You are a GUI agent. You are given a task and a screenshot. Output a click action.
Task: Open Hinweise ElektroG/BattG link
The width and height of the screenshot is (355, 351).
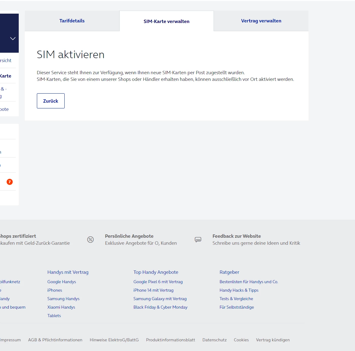click(114, 340)
